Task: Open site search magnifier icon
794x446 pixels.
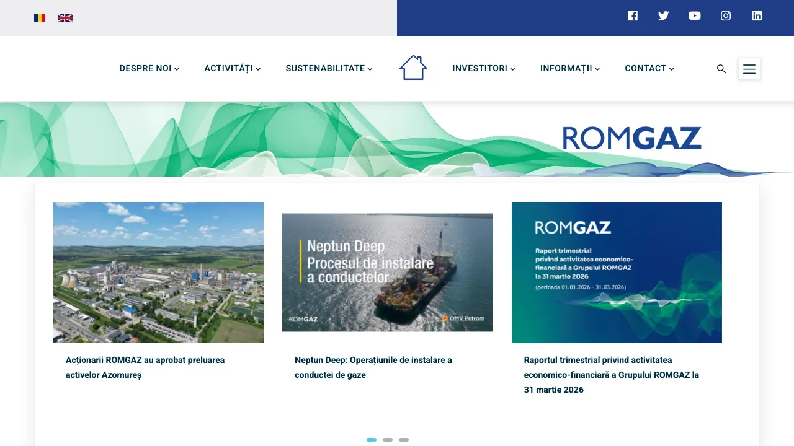Action: coord(721,69)
